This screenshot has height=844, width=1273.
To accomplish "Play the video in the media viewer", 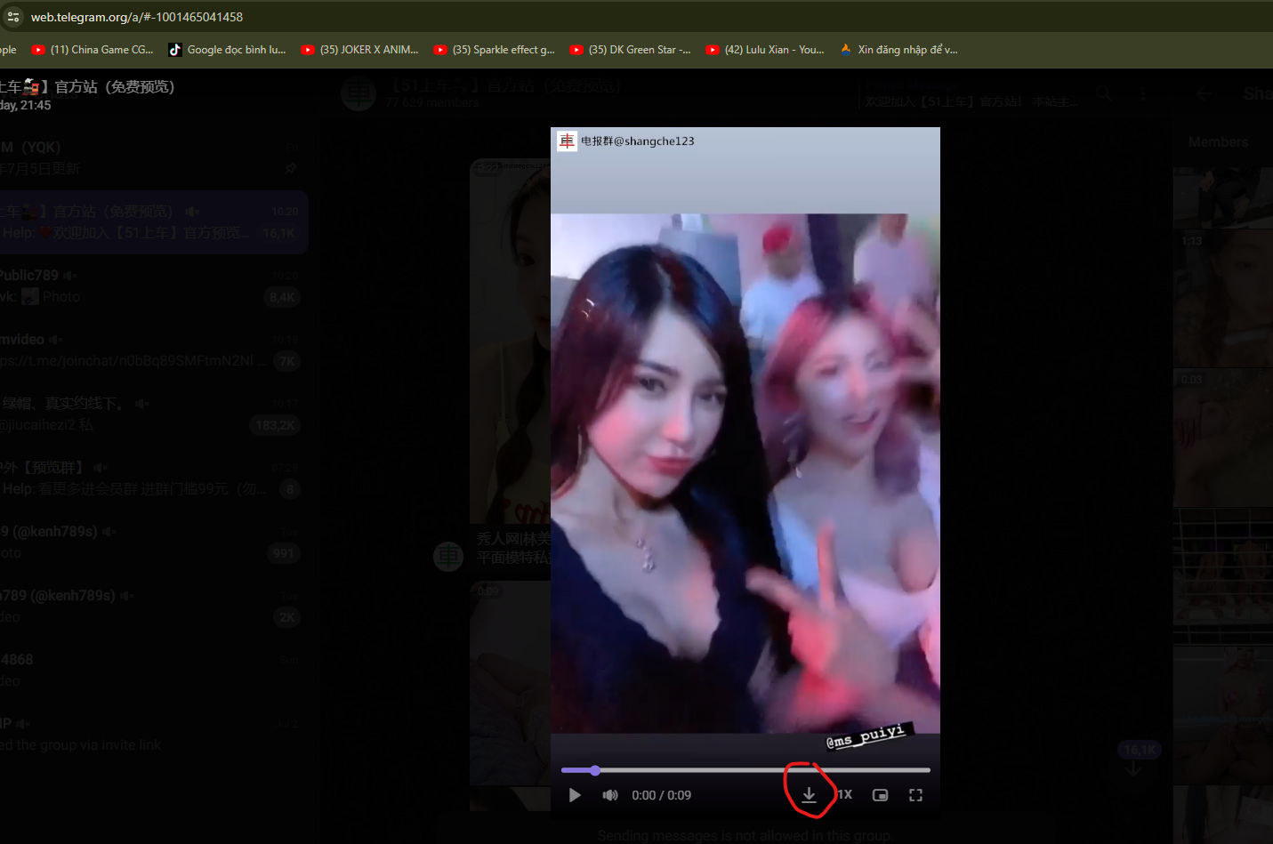I will coord(575,795).
